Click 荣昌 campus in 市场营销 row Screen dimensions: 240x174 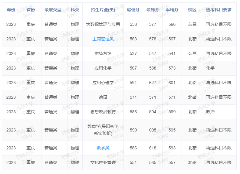point(192,54)
